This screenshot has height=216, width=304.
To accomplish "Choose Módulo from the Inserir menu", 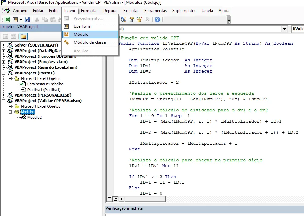I will [x=90, y=34].
